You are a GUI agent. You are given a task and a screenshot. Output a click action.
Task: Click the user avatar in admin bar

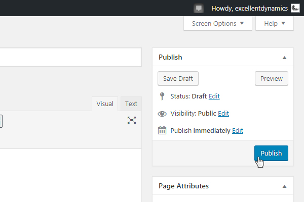pyautogui.click(x=295, y=8)
